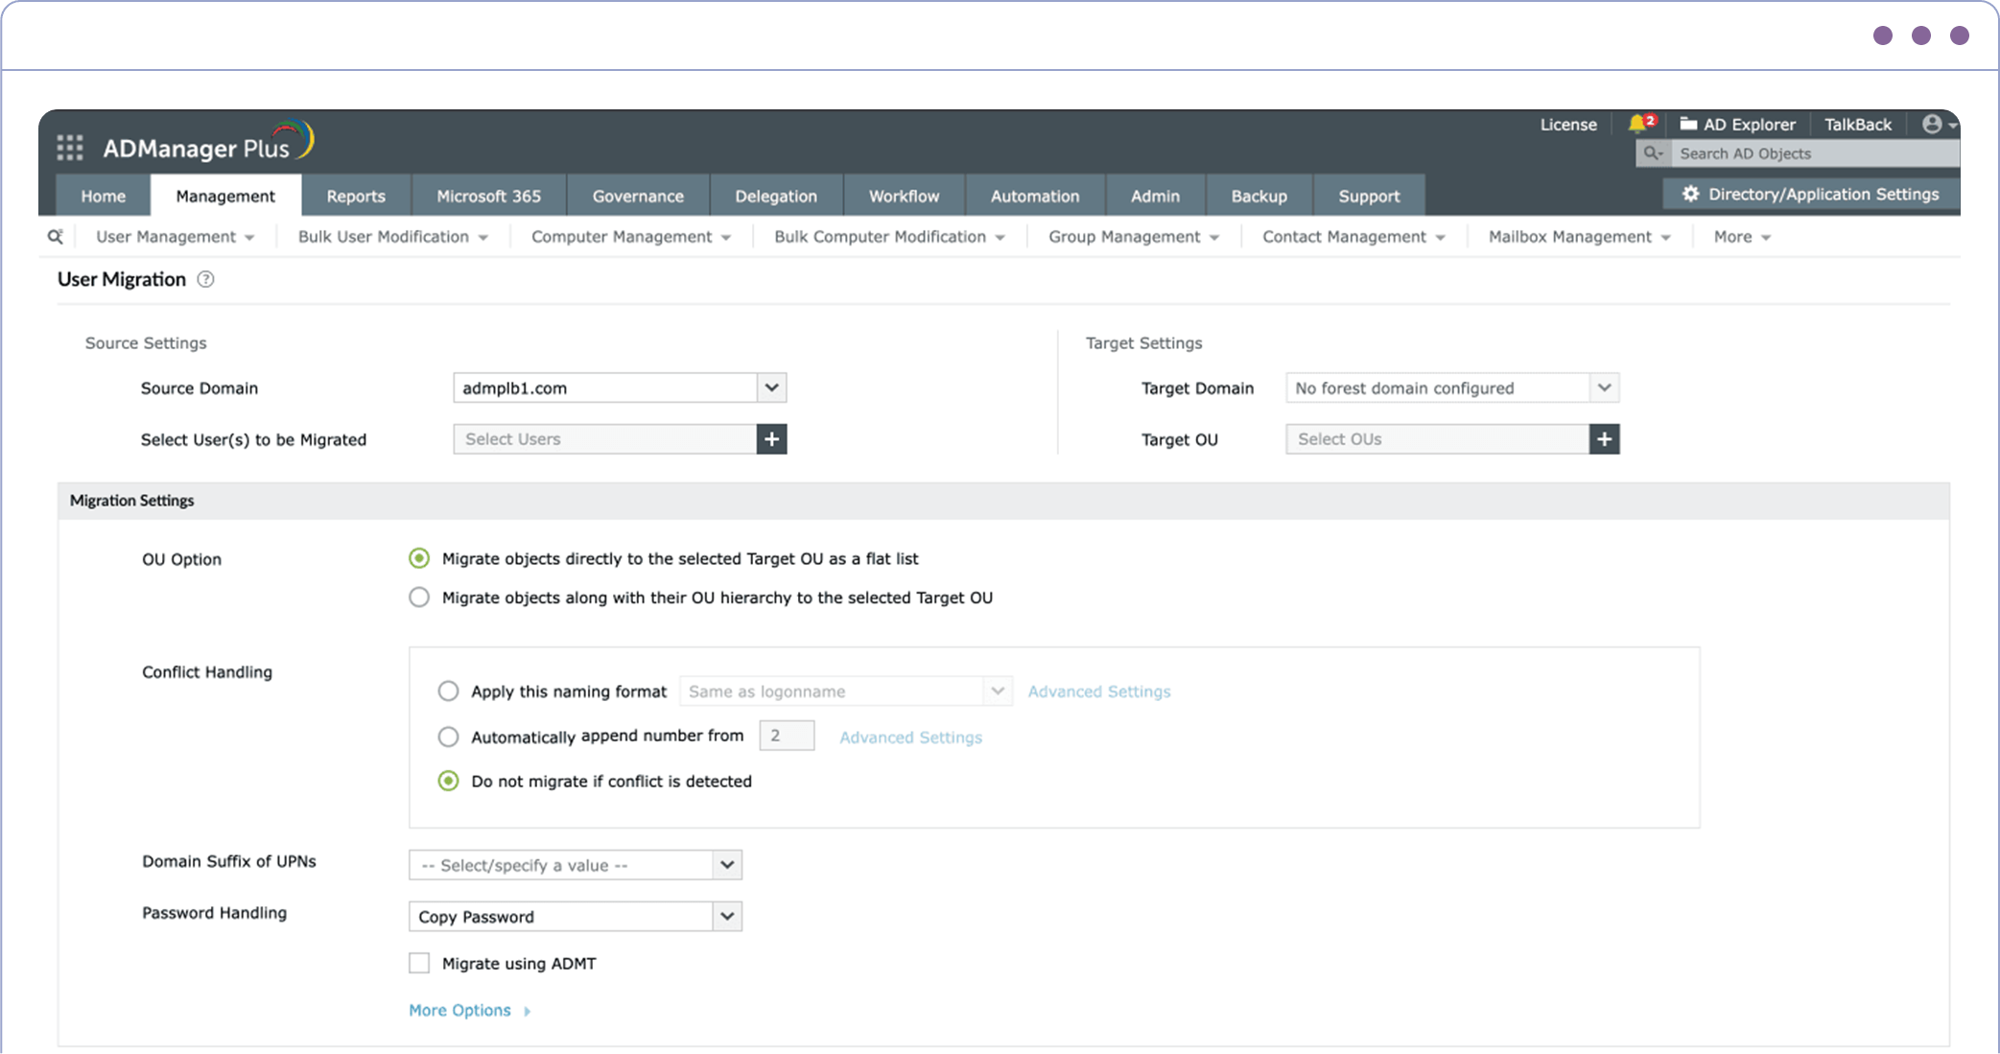Open the apps grid launcher icon
The width and height of the screenshot is (2000, 1054).
tap(69, 148)
